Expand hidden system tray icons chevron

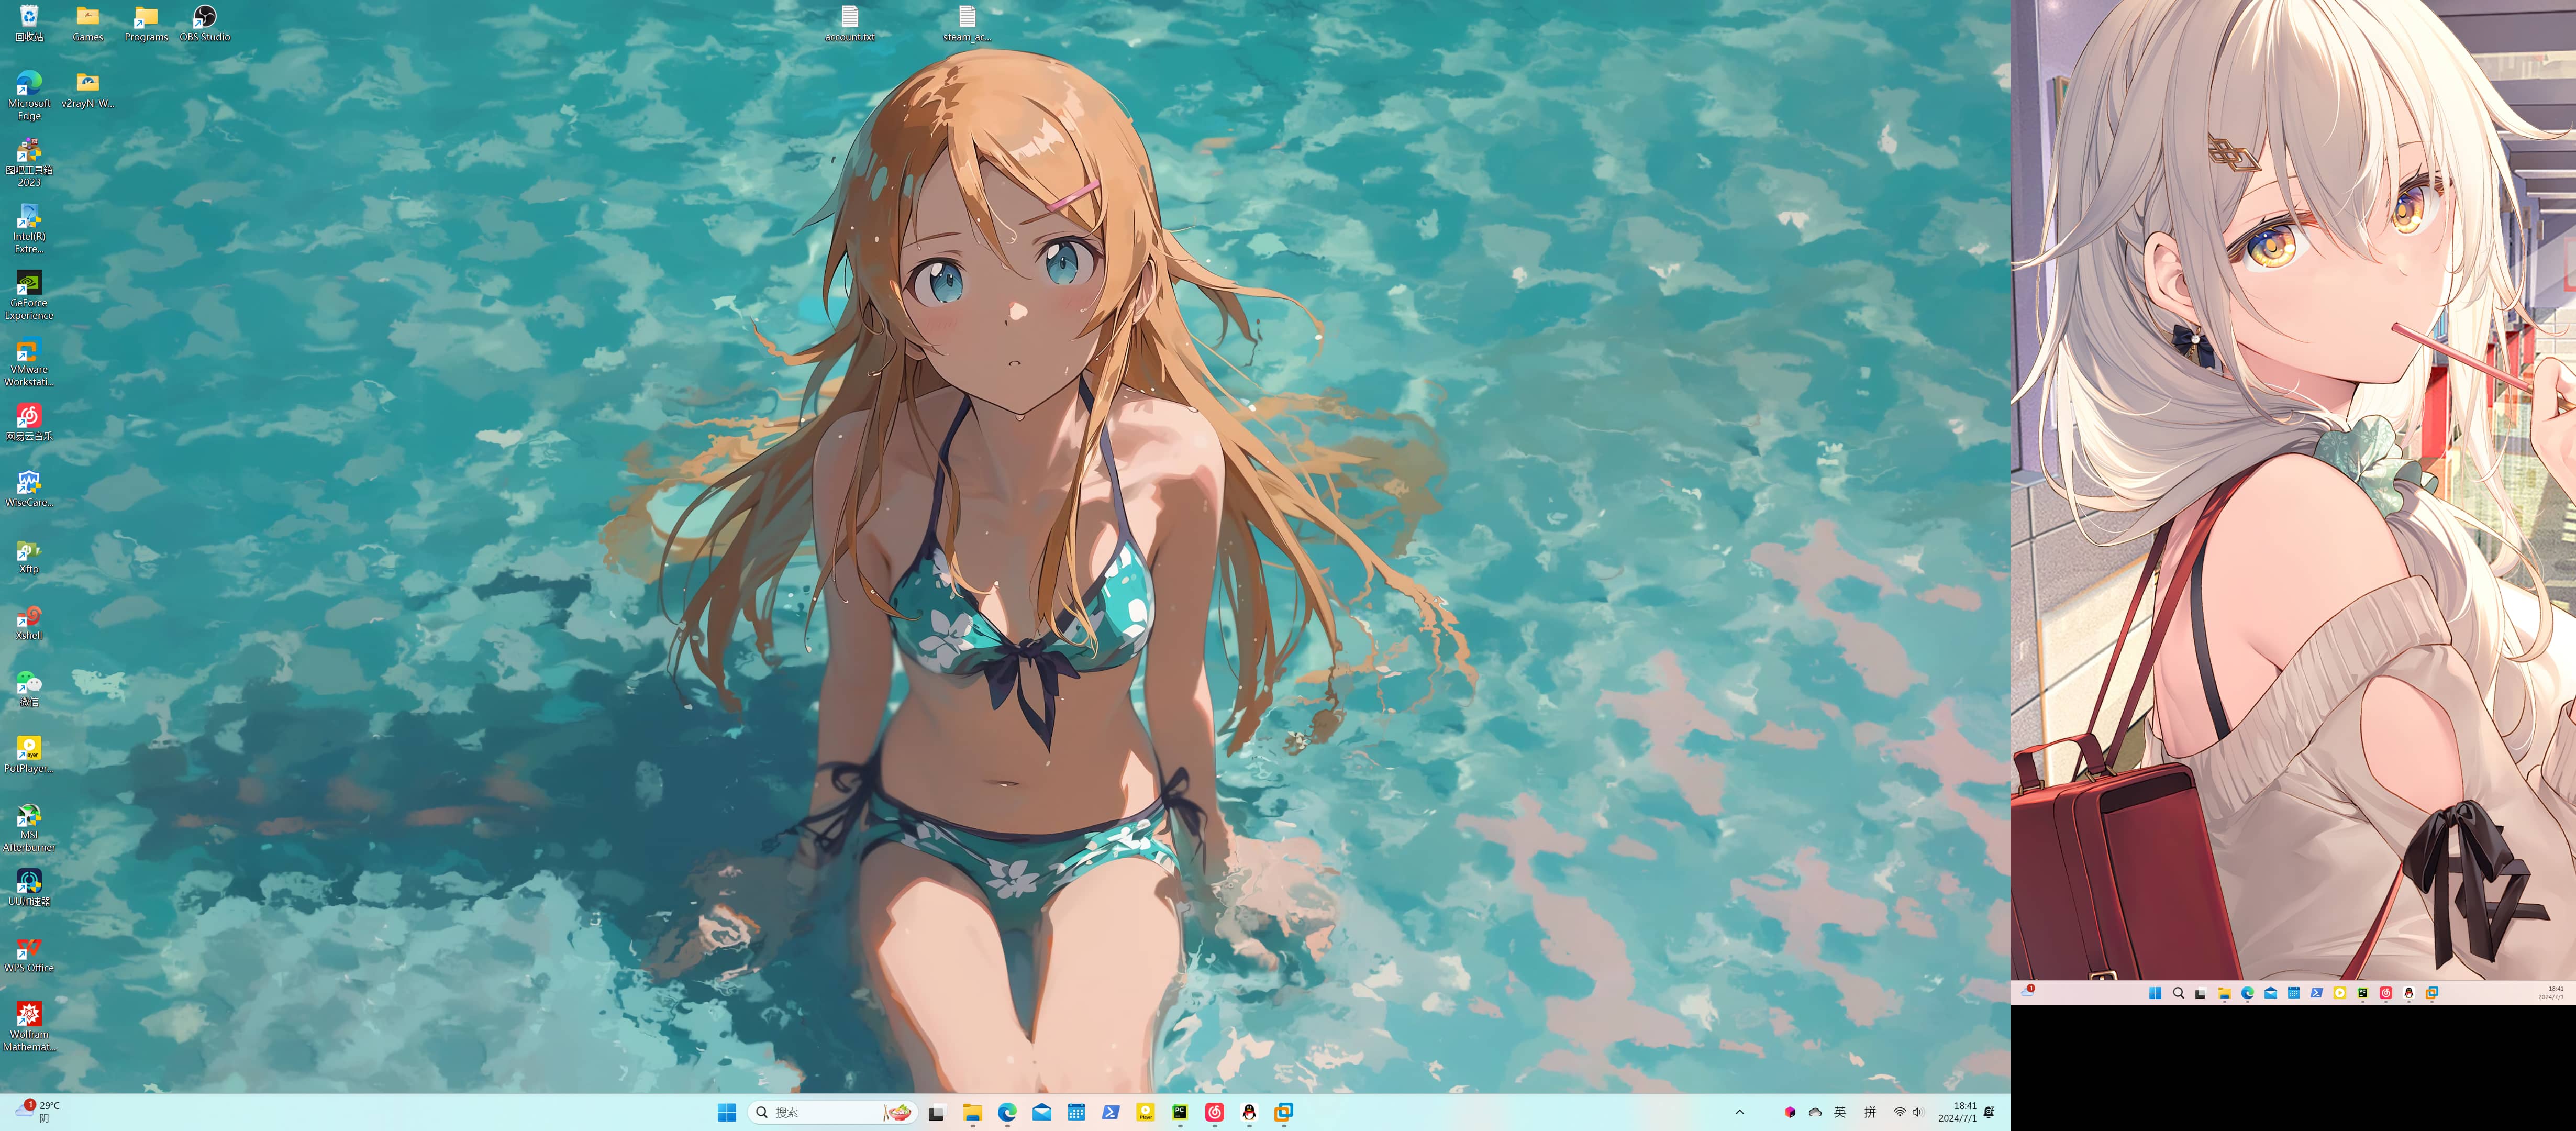coord(1739,1112)
